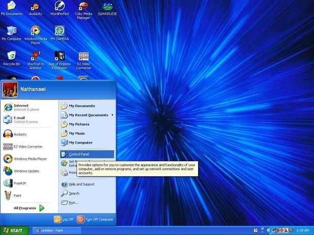Image resolution: width=314 pixels, height=235 pixels.
Task: Click Nathanael user account picture
Action: 10,90
